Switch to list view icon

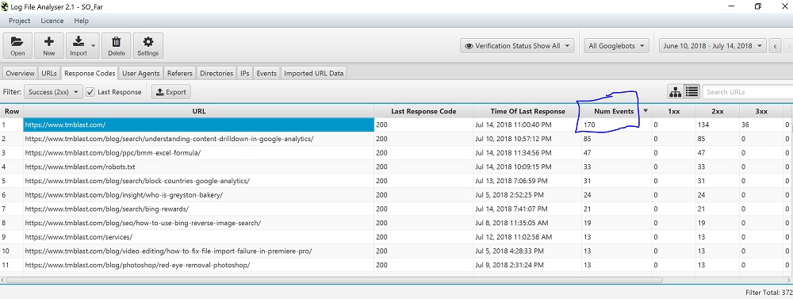coord(691,92)
